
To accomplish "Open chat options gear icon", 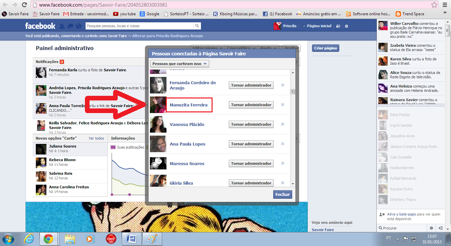I will (431, 228).
